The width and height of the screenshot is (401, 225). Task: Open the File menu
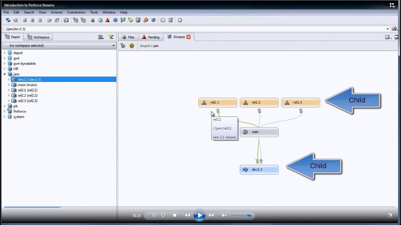tap(6, 12)
